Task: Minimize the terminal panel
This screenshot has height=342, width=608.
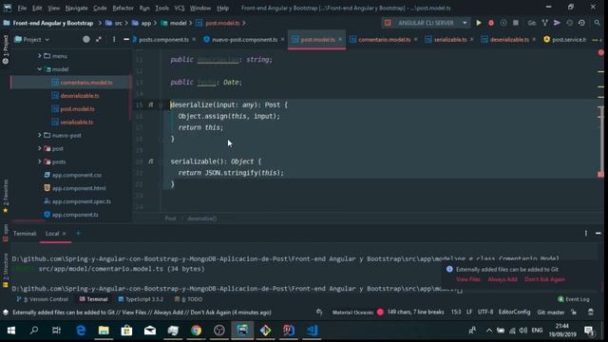Action: tap(598, 233)
